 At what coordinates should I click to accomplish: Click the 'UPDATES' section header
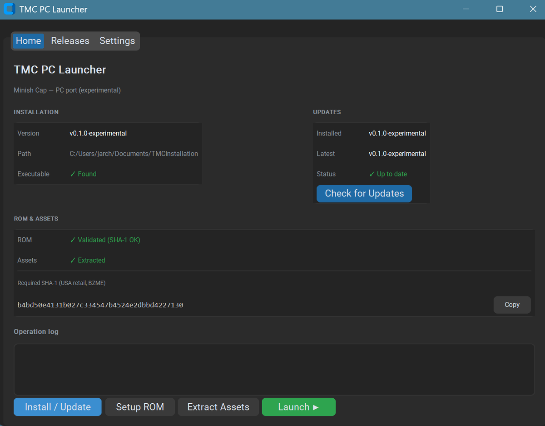327,112
